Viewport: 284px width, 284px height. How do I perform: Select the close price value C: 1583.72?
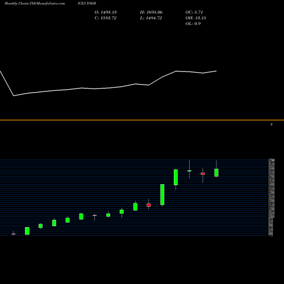click(x=106, y=18)
